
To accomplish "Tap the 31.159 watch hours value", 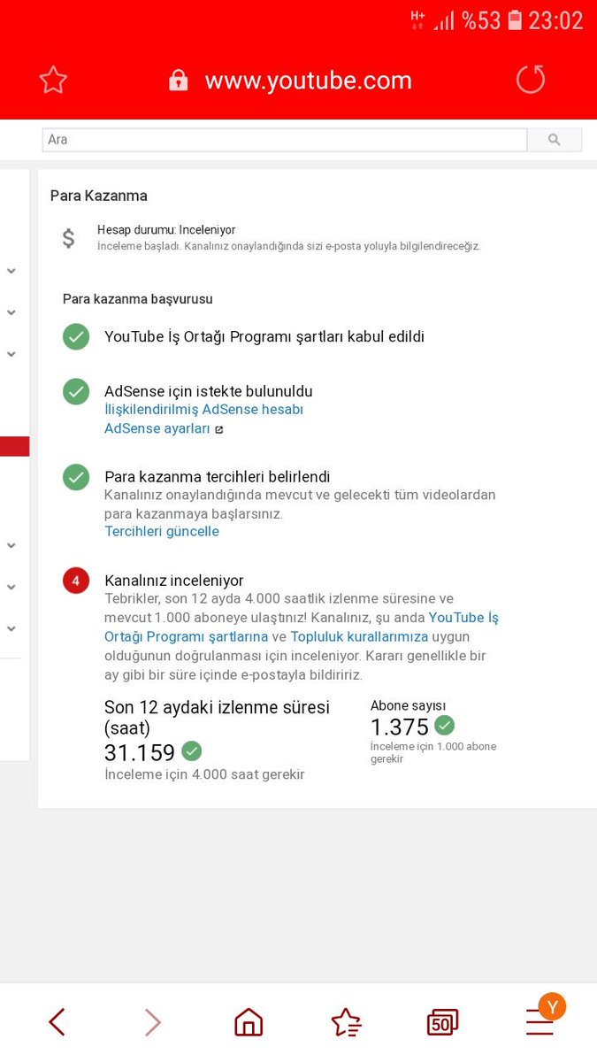I will click(140, 753).
